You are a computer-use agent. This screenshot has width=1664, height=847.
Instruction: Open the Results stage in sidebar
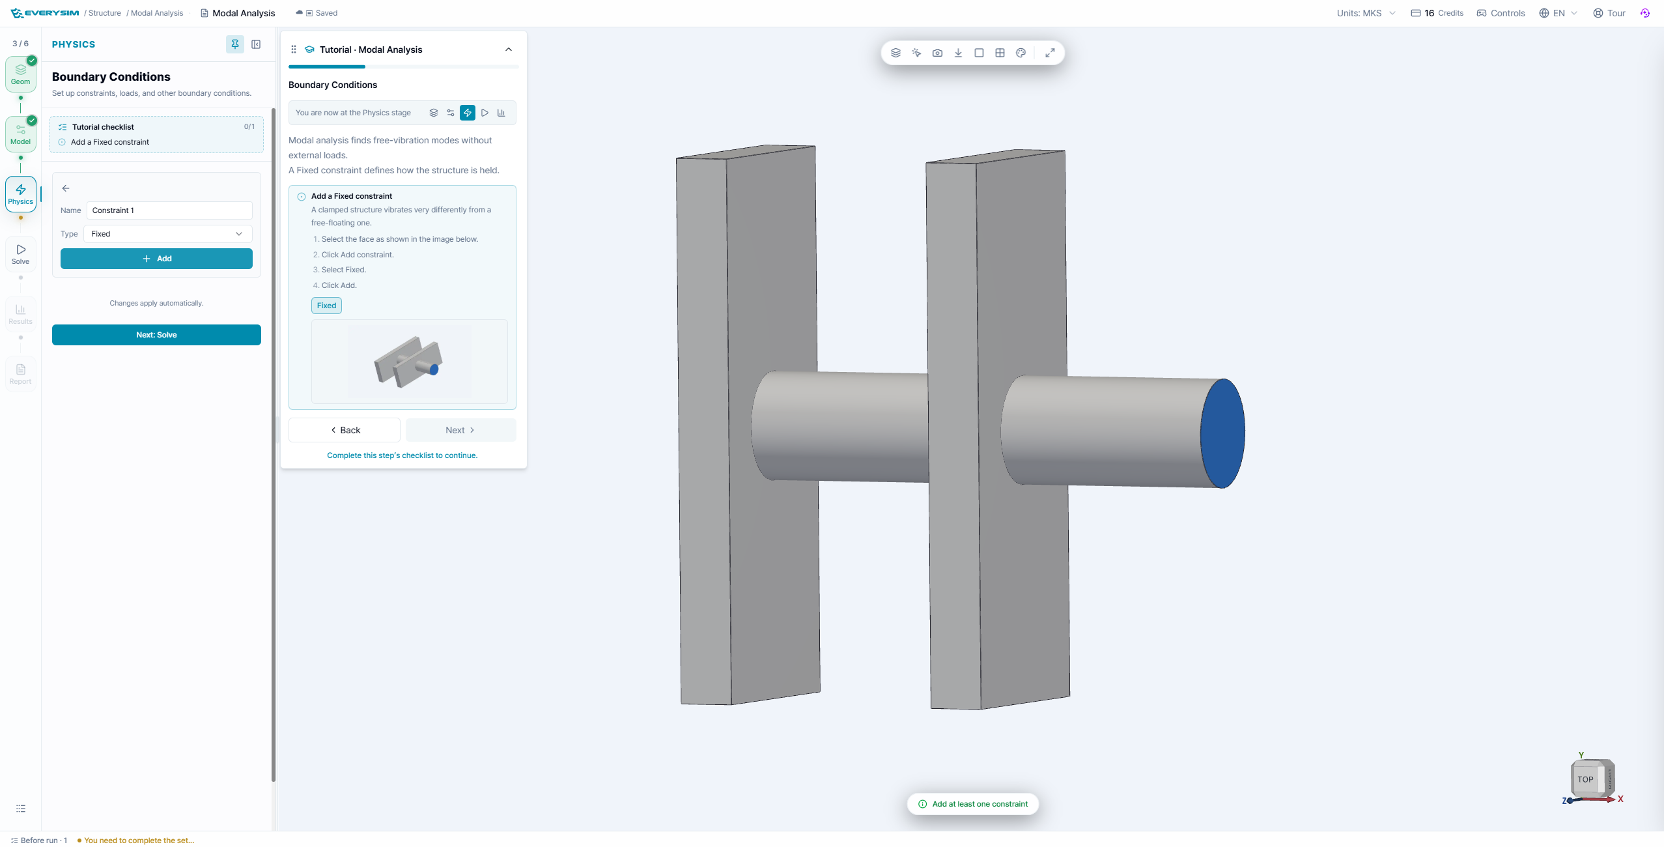(x=20, y=314)
